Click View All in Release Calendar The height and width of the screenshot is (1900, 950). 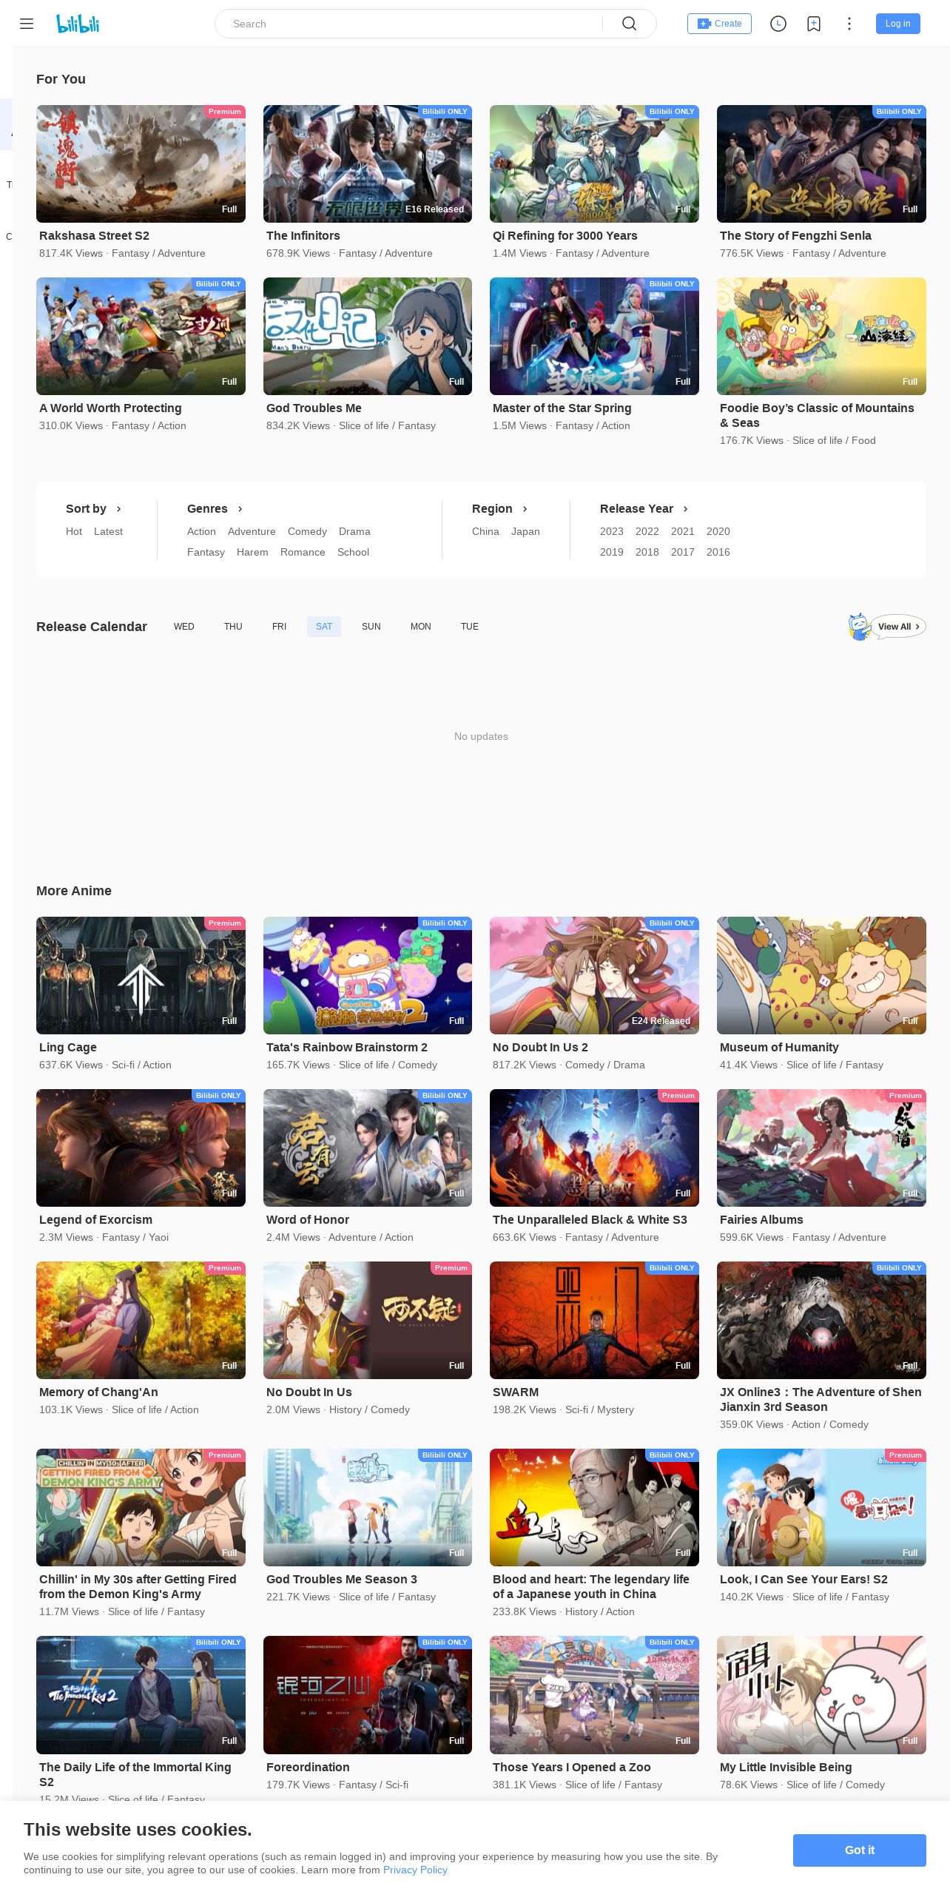898,627
